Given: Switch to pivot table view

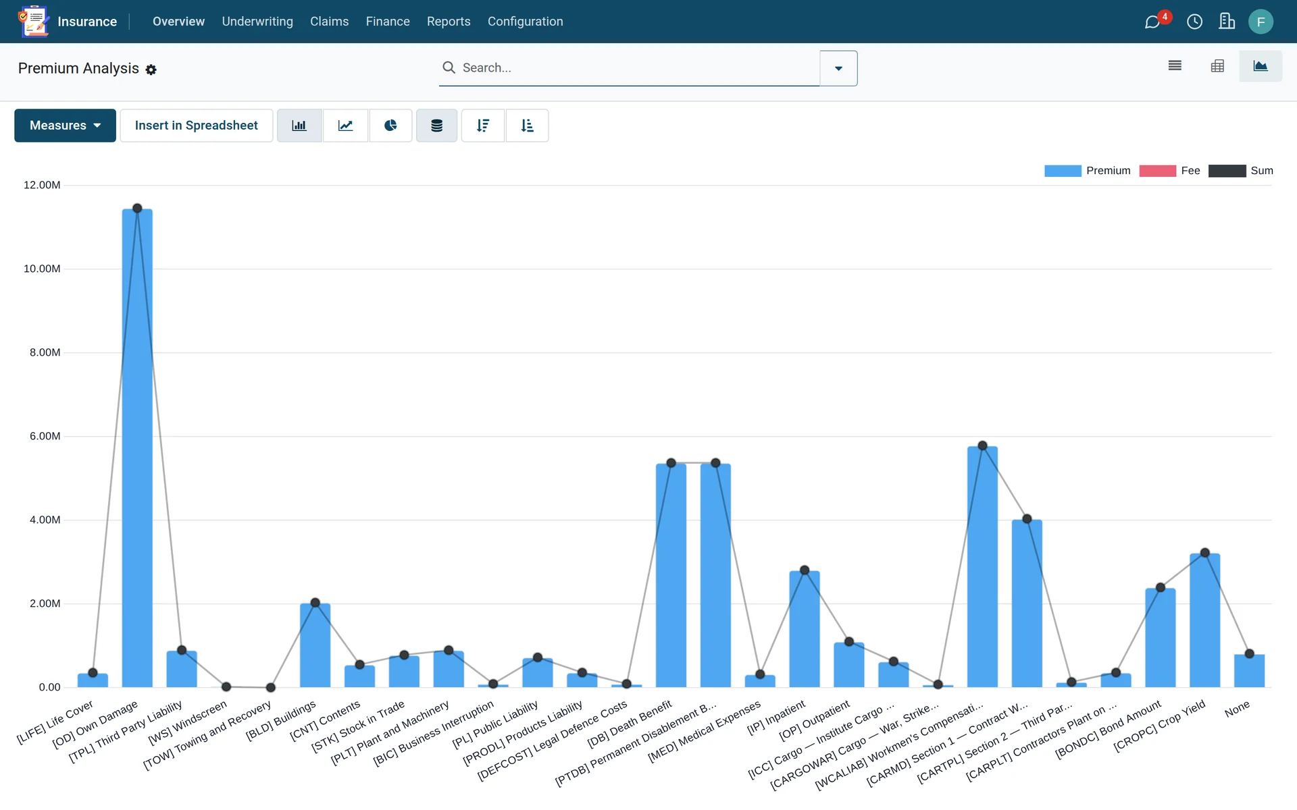Looking at the screenshot, I should [x=1217, y=66].
